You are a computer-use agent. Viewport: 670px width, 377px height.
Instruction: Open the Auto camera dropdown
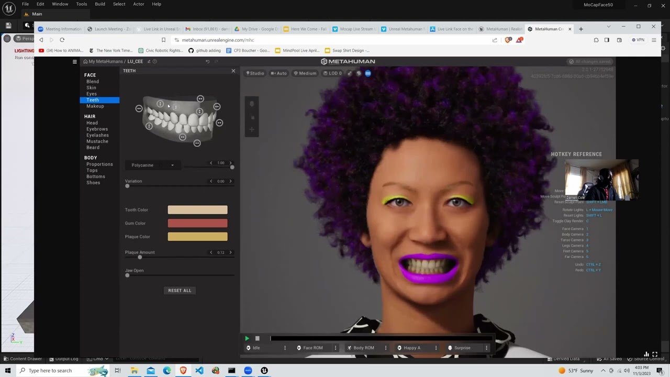pyautogui.click(x=279, y=73)
